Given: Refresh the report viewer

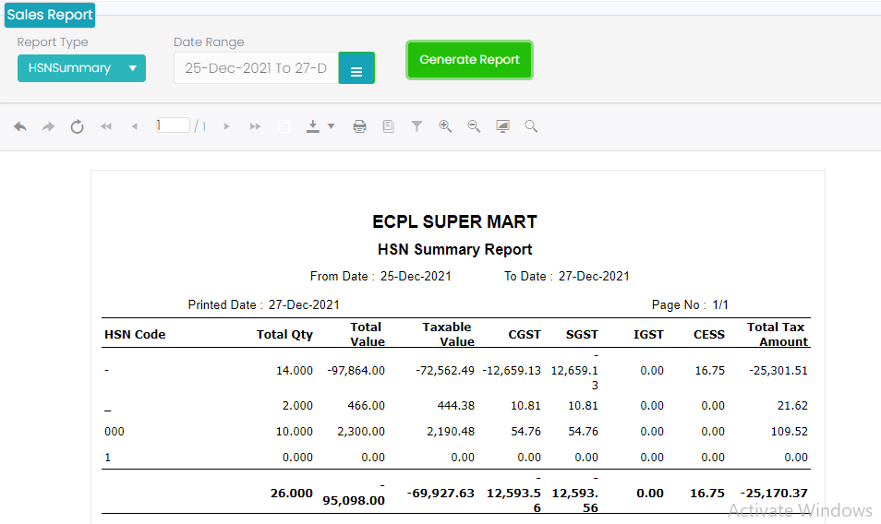Looking at the screenshot, I should (x=78, y=126).
